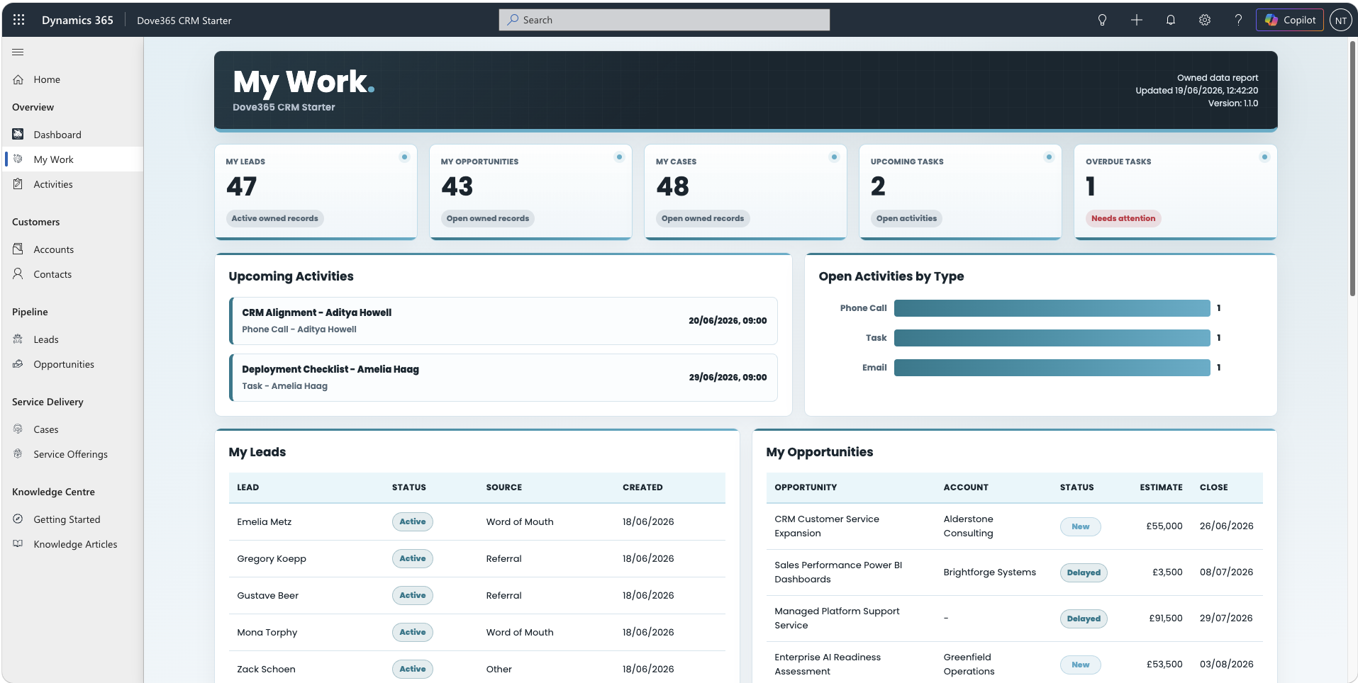Open Knowledge Articles in the sidebar

74,544
